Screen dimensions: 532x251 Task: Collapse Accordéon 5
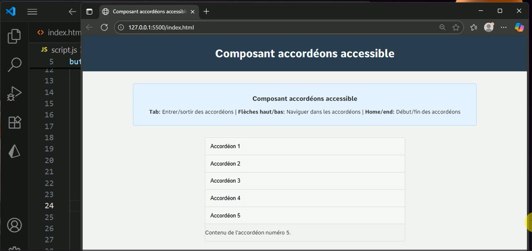point(305,215)
